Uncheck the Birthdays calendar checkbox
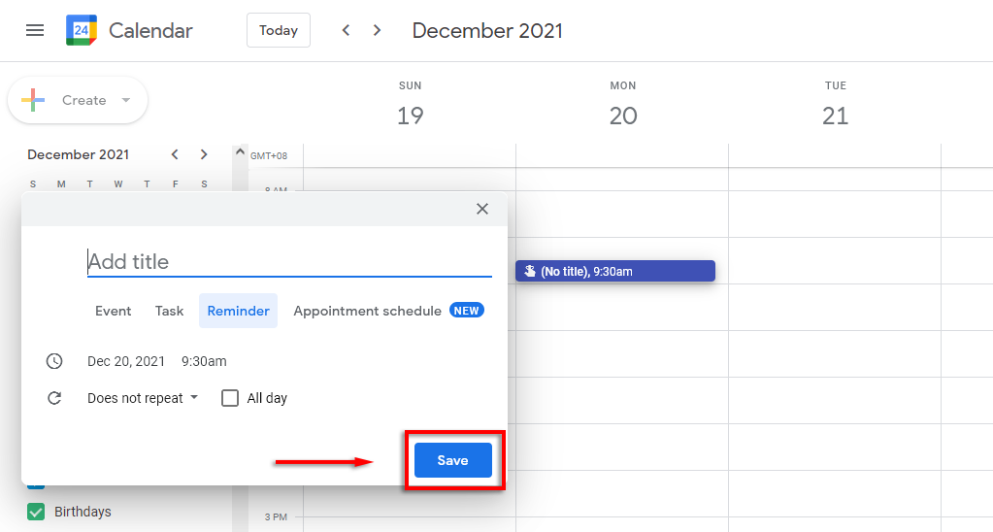993x532 pixels. (36, 512)
